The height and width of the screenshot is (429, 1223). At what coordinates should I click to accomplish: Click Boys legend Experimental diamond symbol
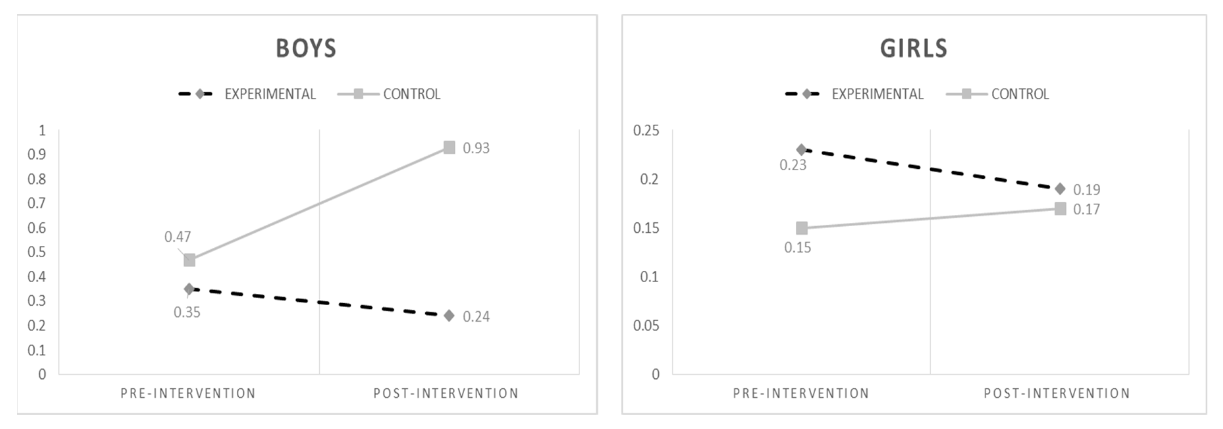click(x=200, y=94)
